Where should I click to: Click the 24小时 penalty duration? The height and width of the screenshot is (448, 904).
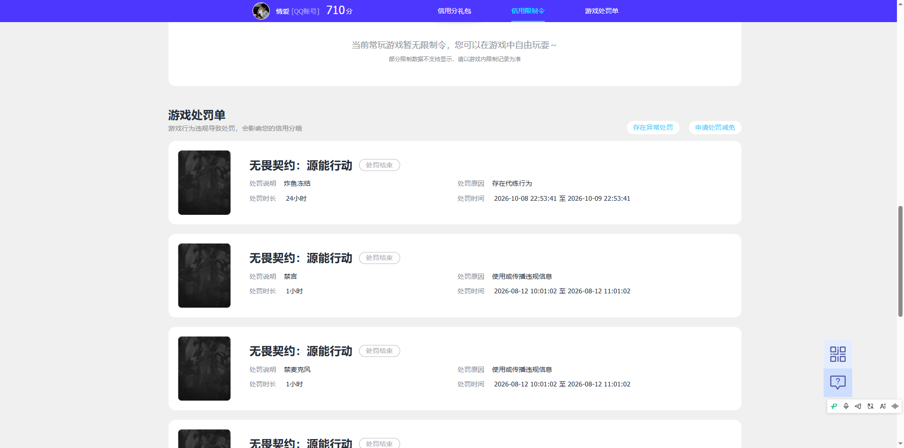tap(296, 198)
